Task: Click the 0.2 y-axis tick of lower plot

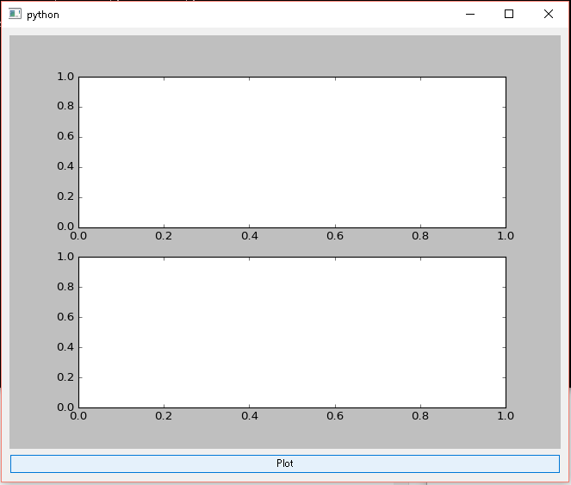Action: point(65,376)
